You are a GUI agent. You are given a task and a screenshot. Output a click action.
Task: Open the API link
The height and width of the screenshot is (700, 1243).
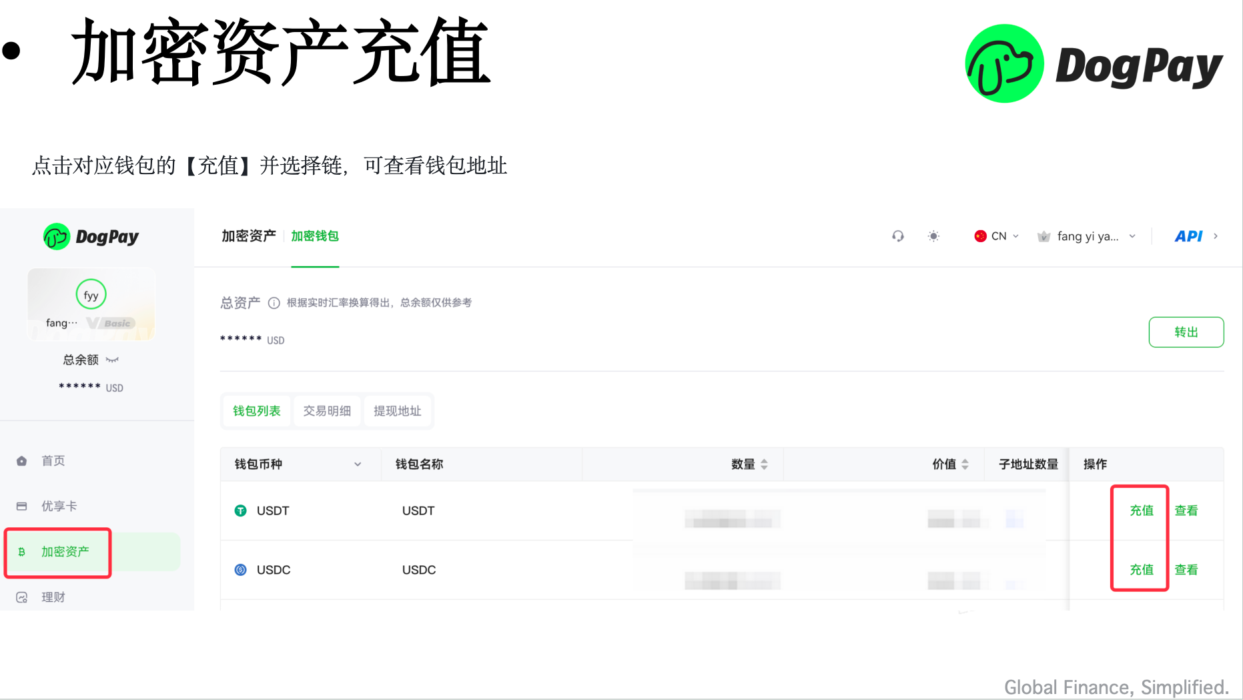1188,236
